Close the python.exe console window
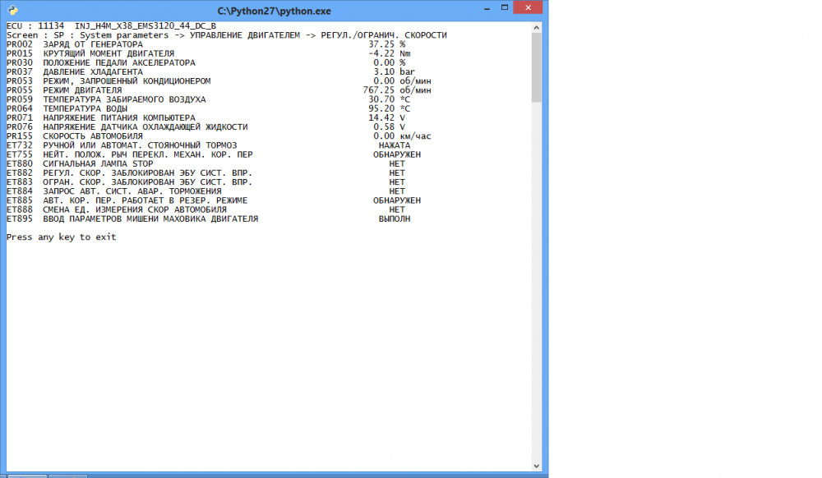The image size is (822, 478). (528, 8)
